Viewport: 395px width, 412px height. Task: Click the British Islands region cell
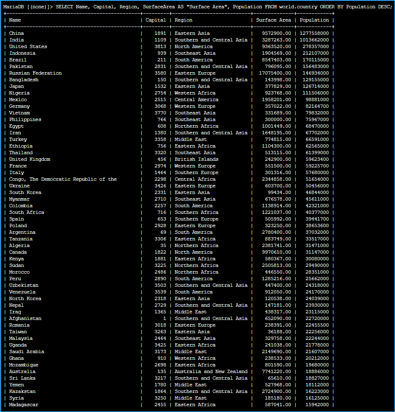[x=196, y=159]
